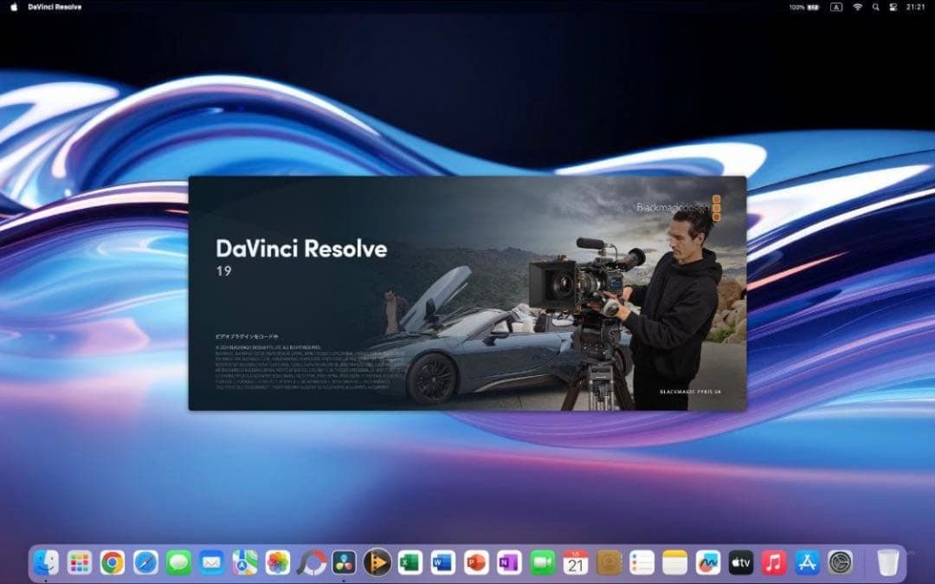Click the DaVinci Resolve dock icon
Viewport: 935px width, 584px height.
344,562
